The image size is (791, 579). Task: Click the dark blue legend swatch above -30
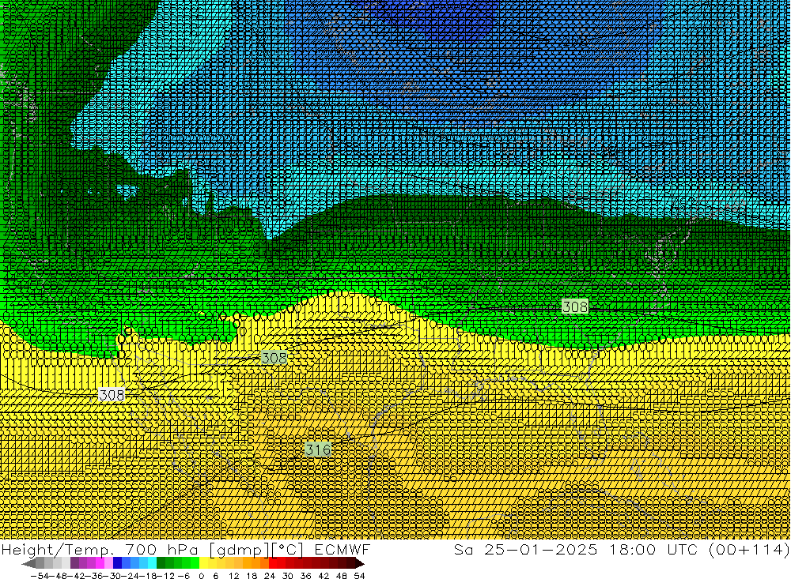coord(117,563)
